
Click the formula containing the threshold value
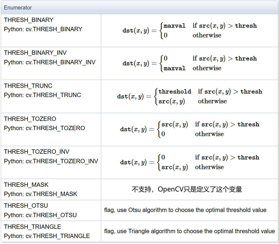[189, 97]
